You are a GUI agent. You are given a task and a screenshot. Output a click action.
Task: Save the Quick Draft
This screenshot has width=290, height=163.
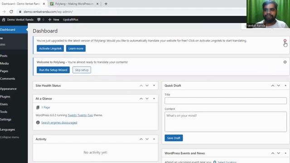pos(174,138)
